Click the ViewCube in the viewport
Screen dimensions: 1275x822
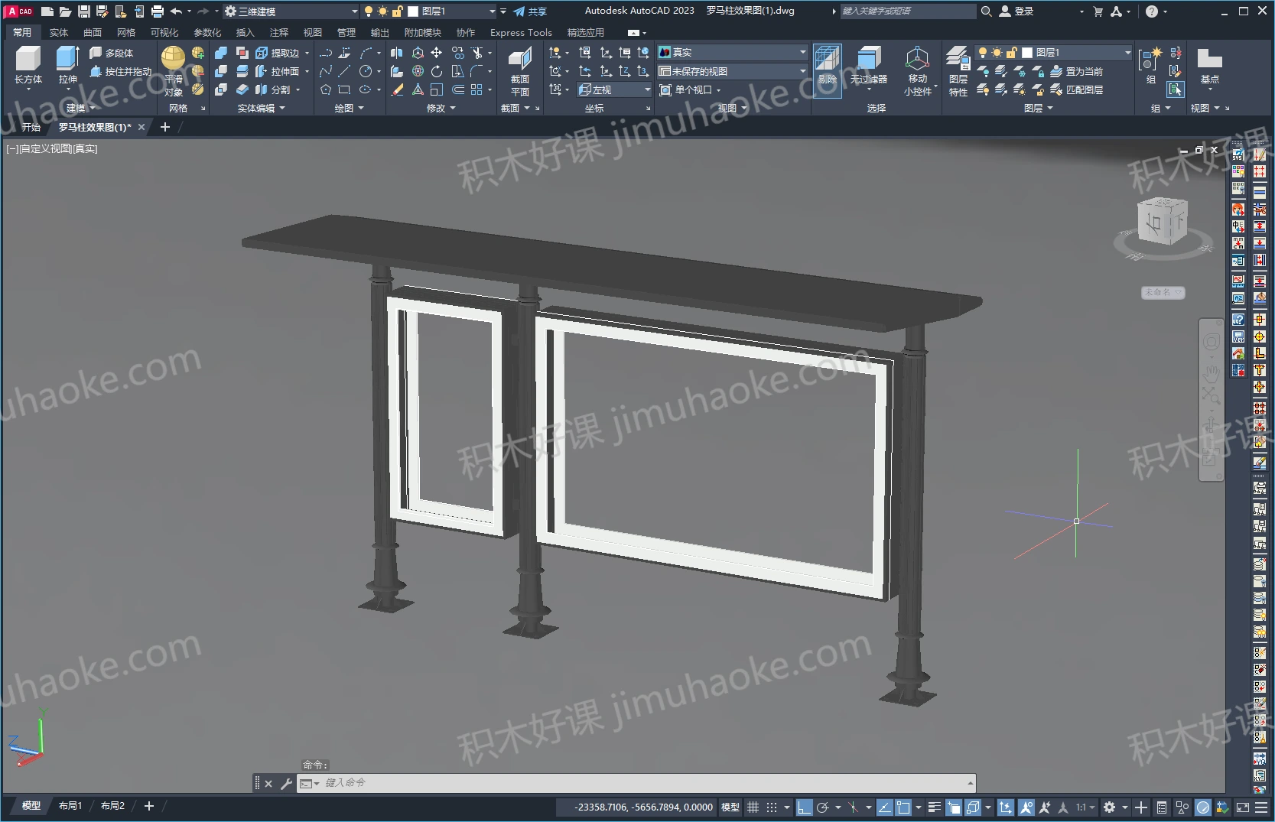pos(1161,222)
